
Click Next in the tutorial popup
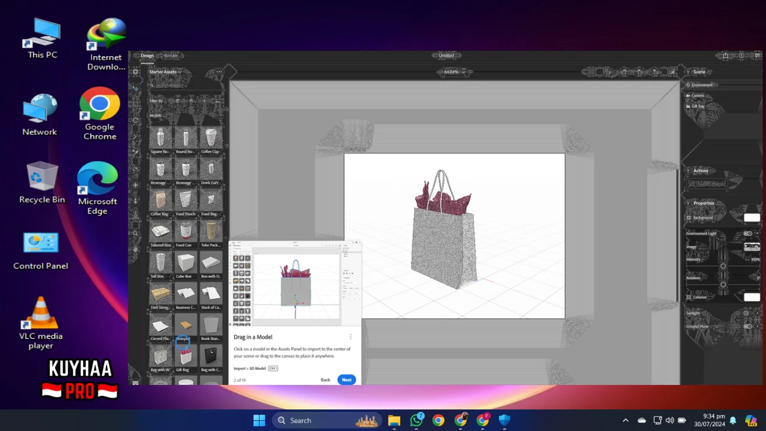(x=346, y=380)
